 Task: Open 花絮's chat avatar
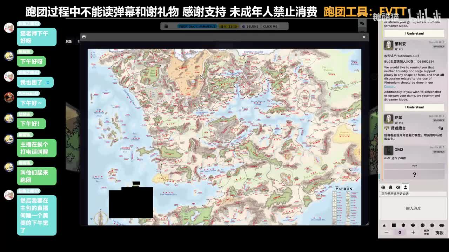pos(388,119)
